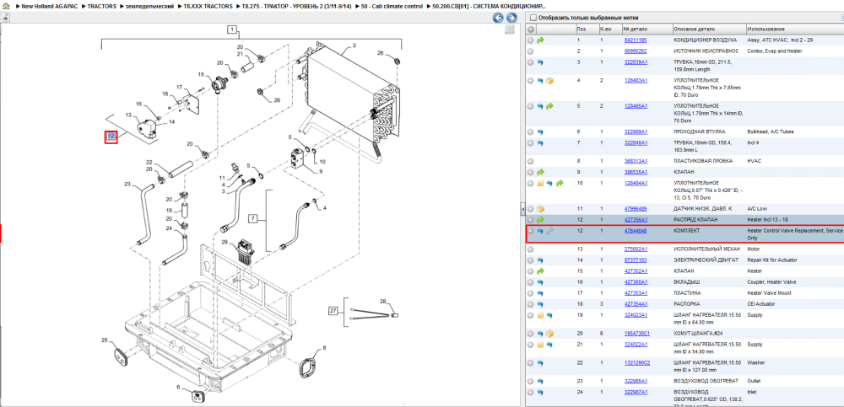Click package box icon in position 11 row

pyautogui.click(x=540, y=209)
